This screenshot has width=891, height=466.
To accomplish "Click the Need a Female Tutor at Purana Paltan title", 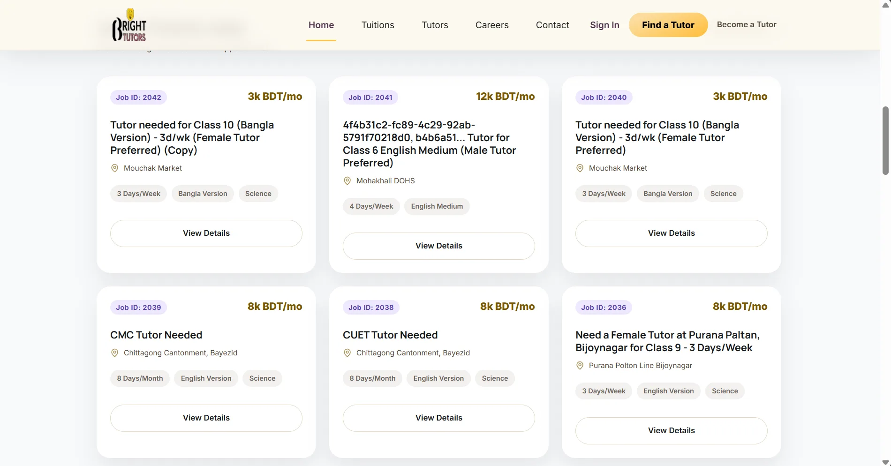I will (x=667, y=341).
